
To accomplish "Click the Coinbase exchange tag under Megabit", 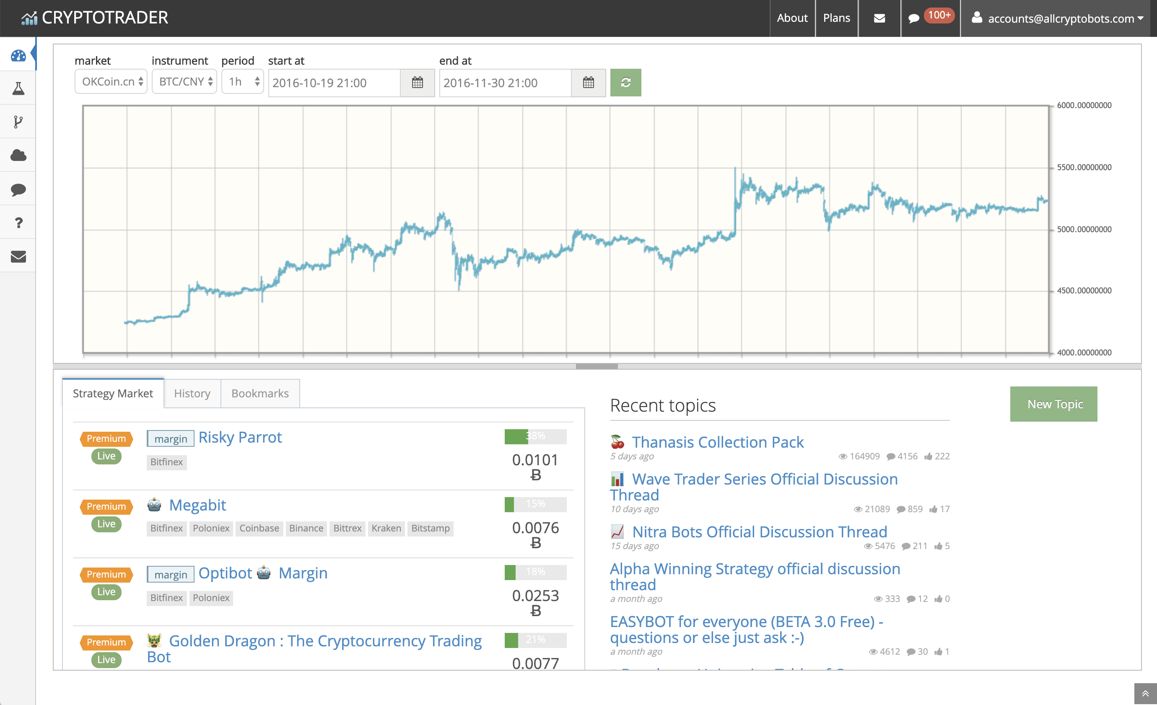I will 259,528.
